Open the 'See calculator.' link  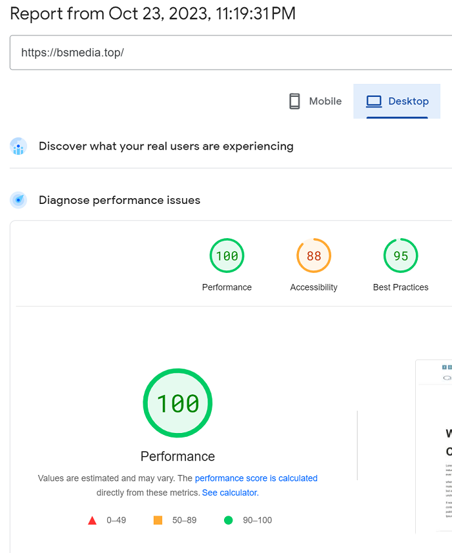click(x=231, y=493)
